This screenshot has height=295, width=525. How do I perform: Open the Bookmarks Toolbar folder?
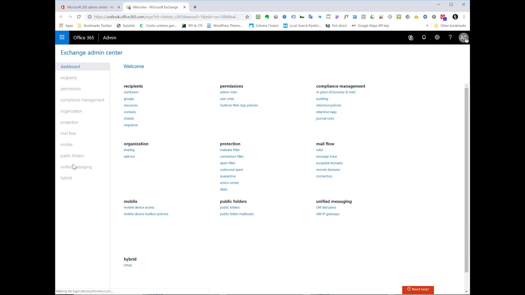pos(95,25)
